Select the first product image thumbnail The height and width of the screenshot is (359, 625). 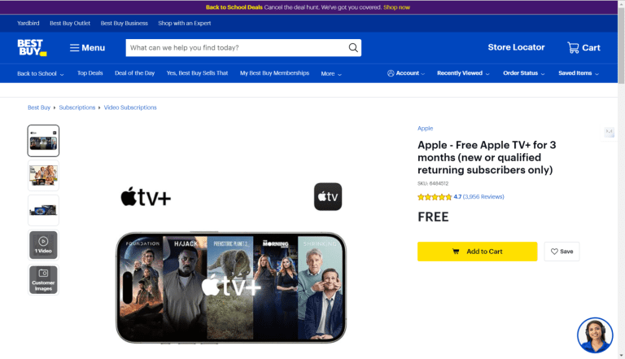[43, 141]
